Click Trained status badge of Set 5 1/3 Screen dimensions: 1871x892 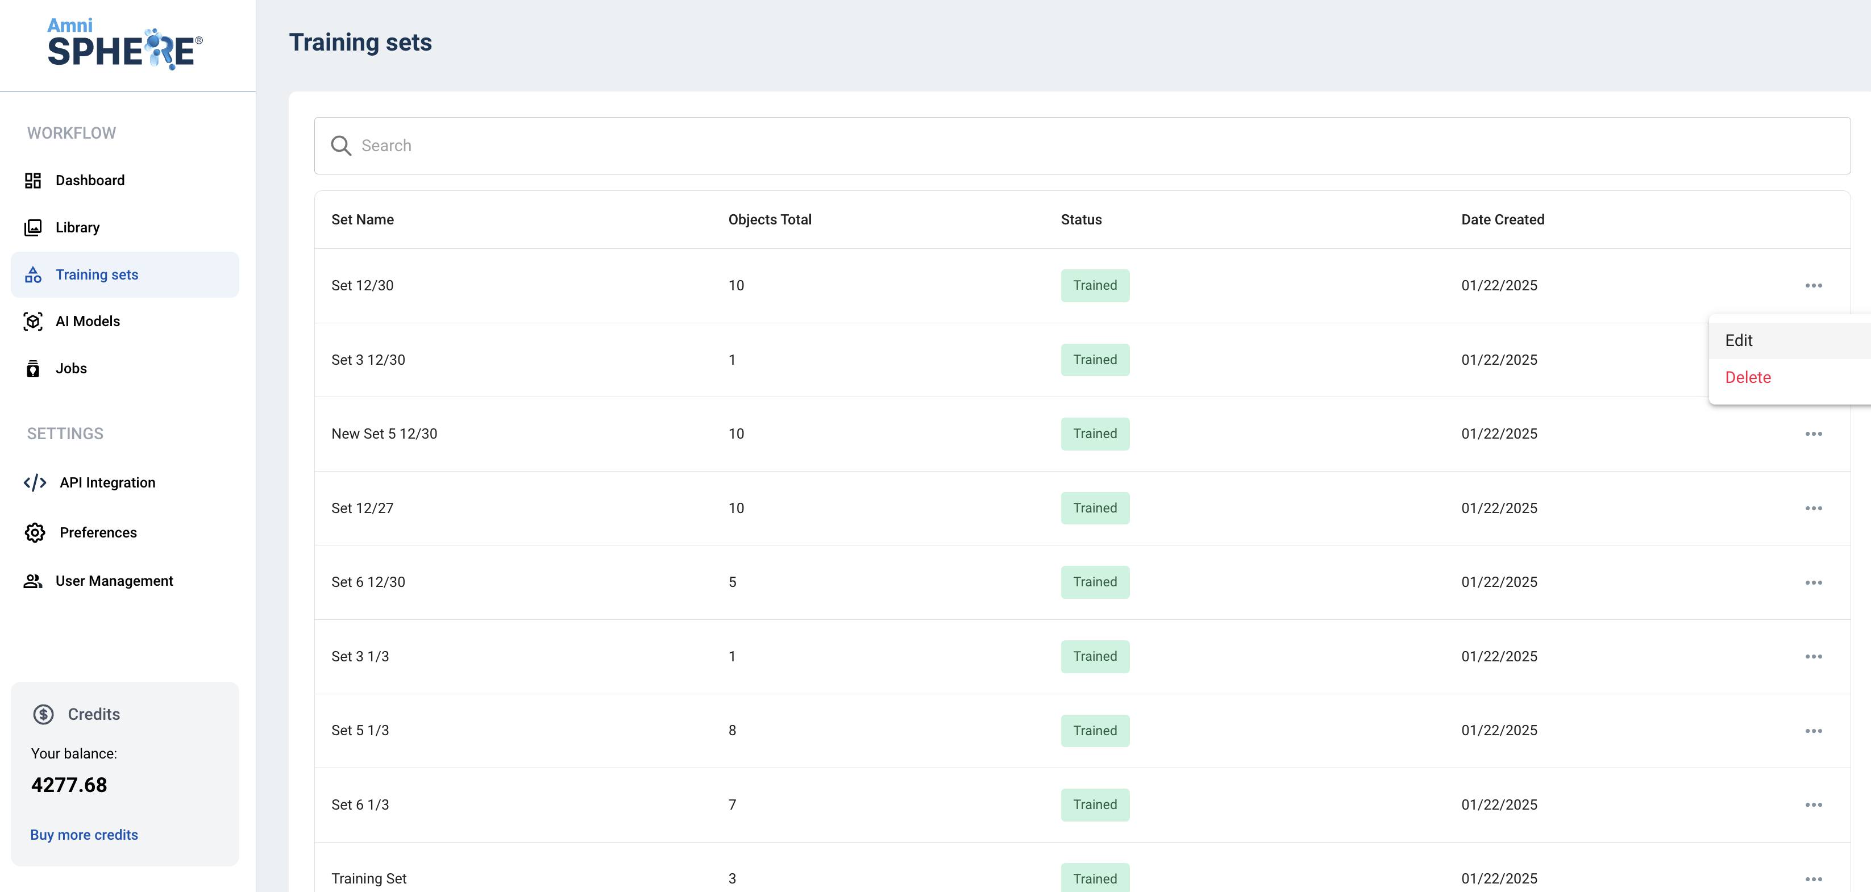[x=1095, y=731]
